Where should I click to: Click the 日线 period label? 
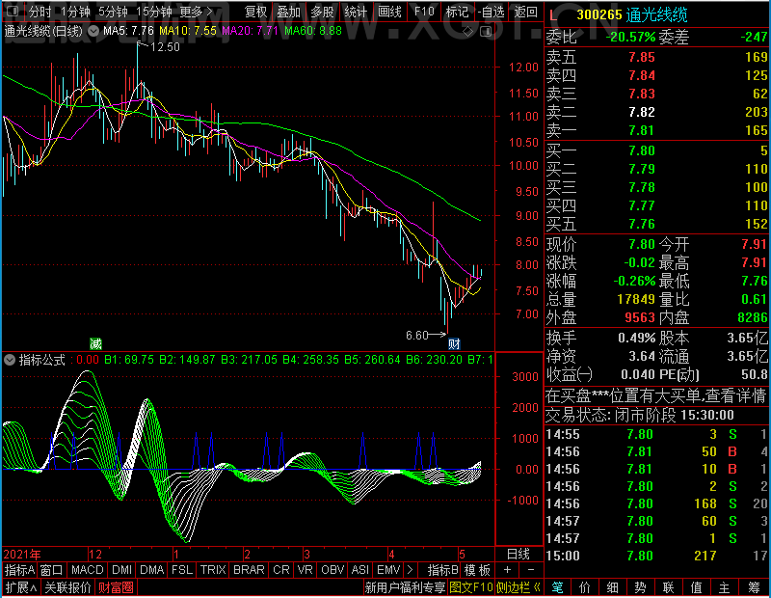click(518, 555)
